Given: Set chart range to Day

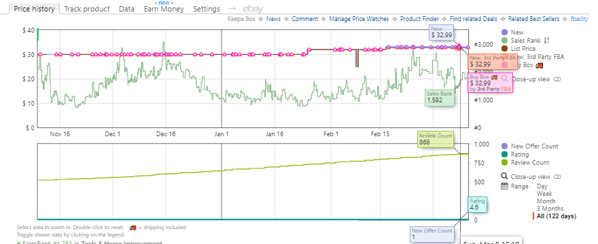Looking at the screenshot, I should (x=542, y=186).
